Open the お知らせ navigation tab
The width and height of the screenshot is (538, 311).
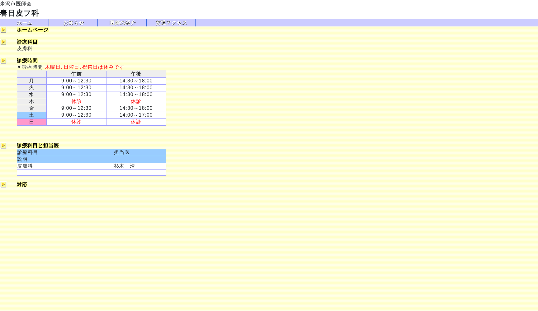coord(73,23)
